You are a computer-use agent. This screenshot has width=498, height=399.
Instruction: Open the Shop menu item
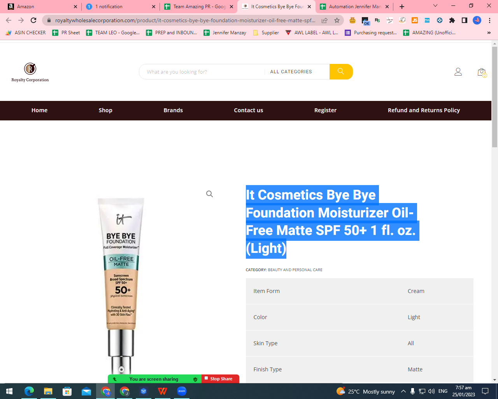click(x=105, y=110)
